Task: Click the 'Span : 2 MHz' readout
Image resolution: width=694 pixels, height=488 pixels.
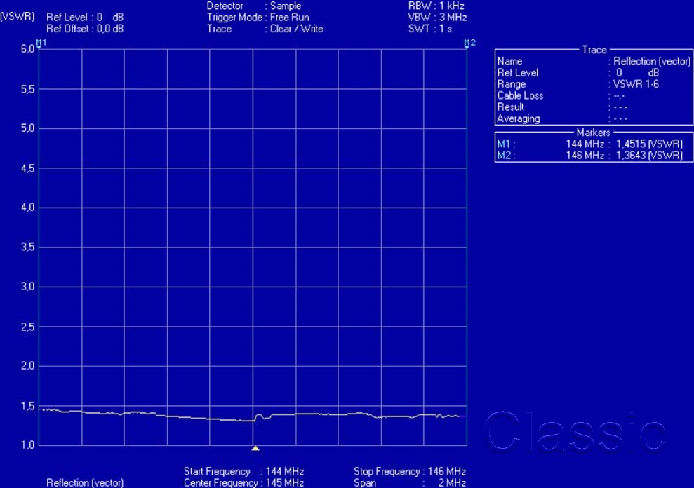Action: [410, 482]
